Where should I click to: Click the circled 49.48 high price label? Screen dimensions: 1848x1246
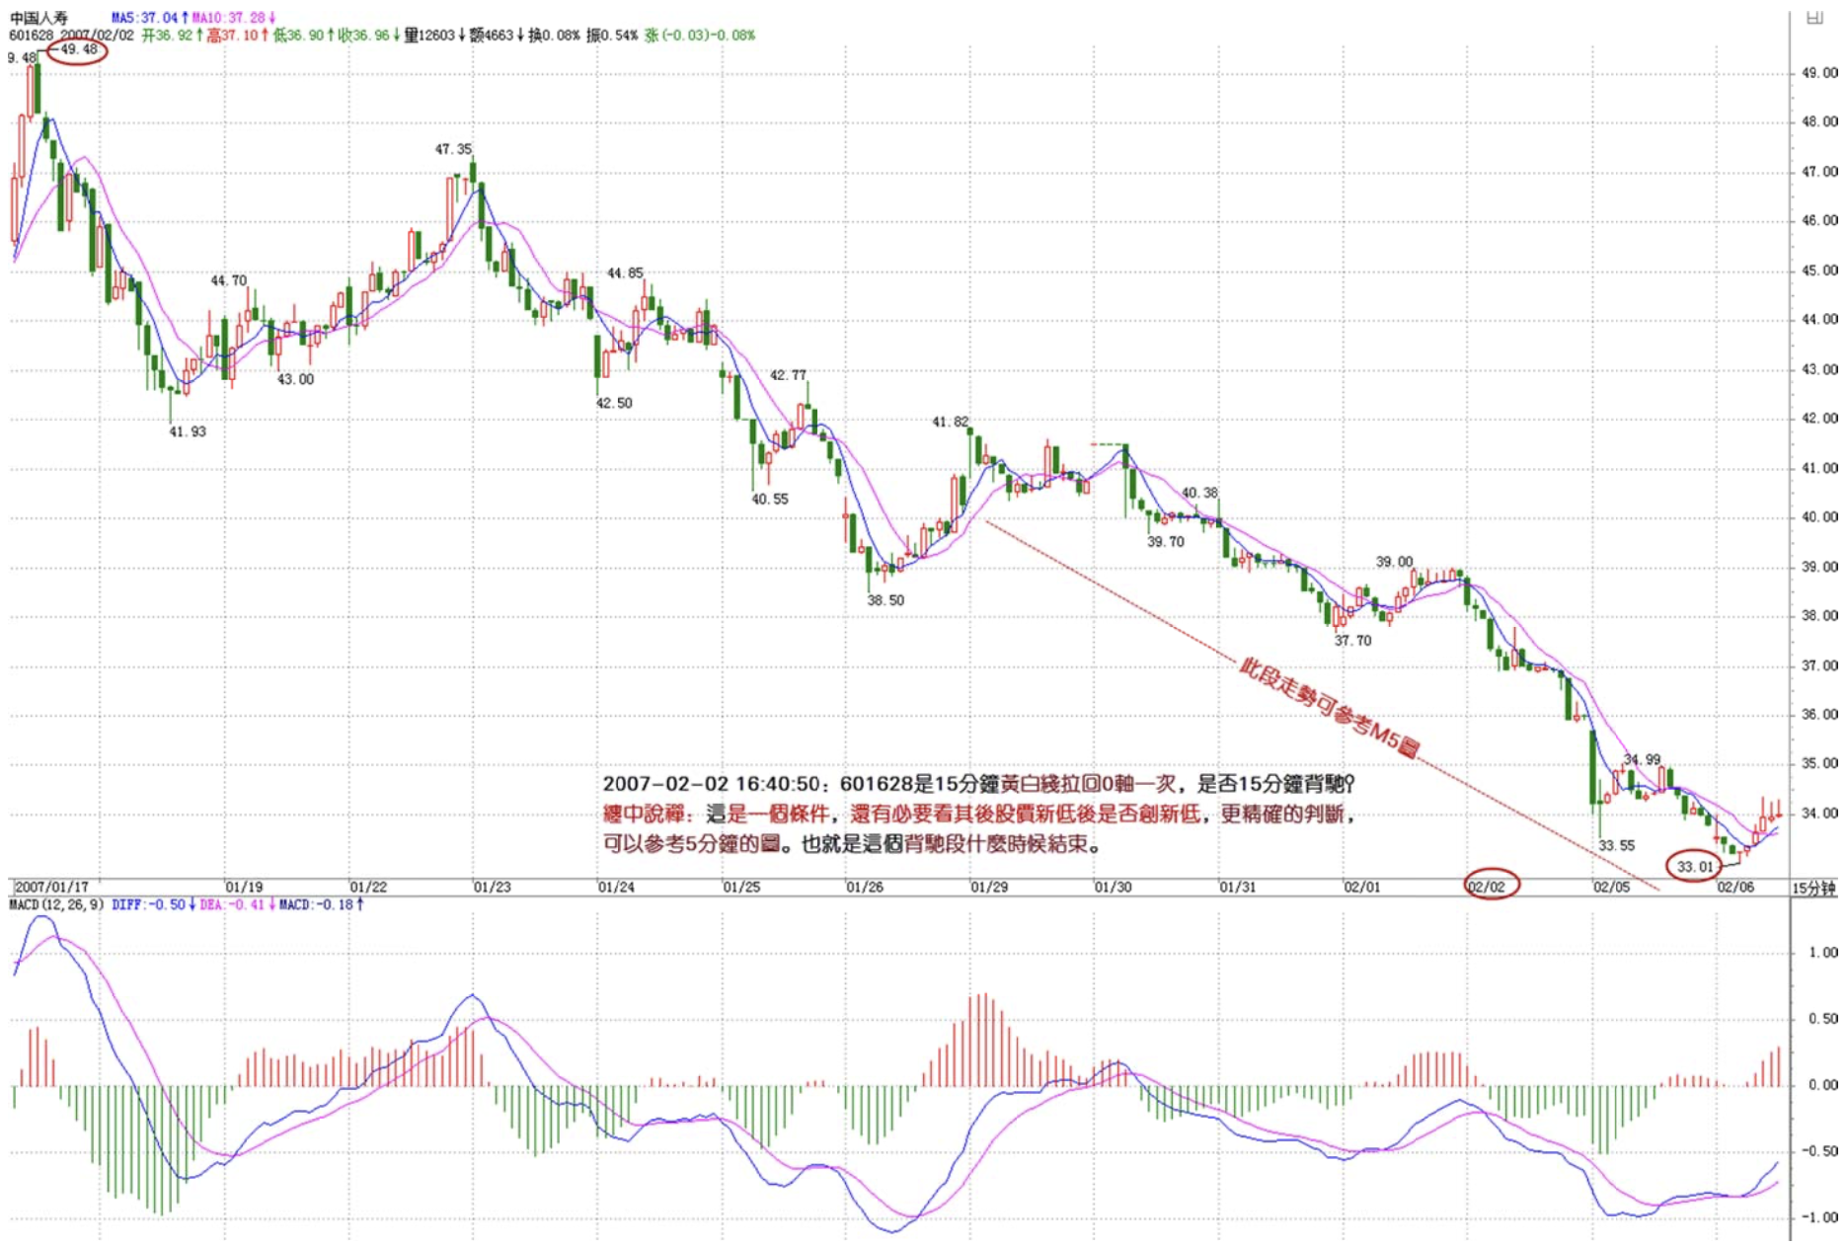[78, 49]
